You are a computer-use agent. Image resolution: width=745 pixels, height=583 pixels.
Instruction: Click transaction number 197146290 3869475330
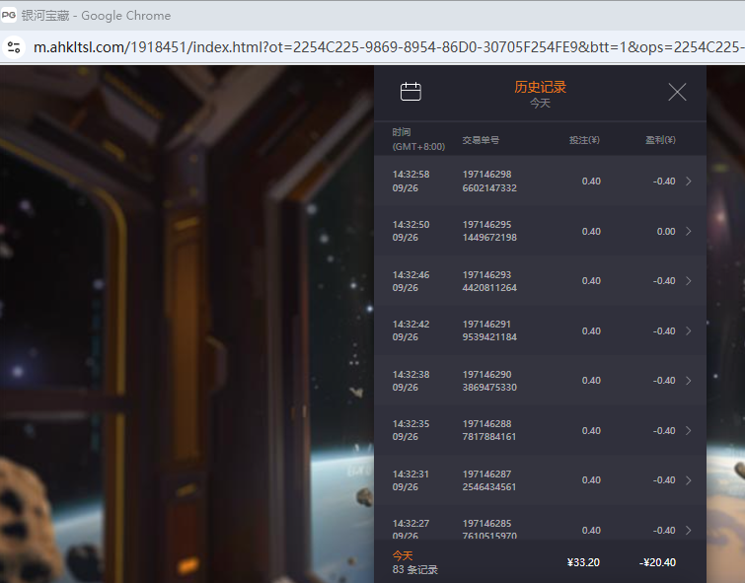pyautogui.click(x=489, y=381)
